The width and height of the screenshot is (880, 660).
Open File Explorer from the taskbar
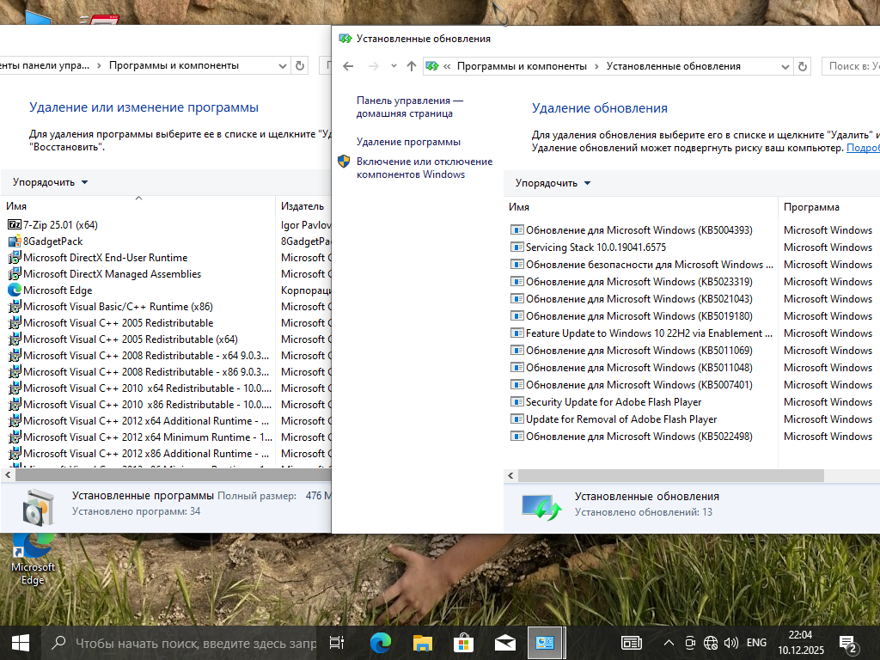(422, 642)
